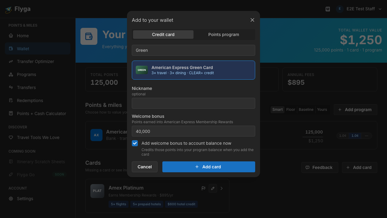The height and width of the screenshot is (218, 387).
Task: Open the book icon in the header
Action: tap(328, 9)
